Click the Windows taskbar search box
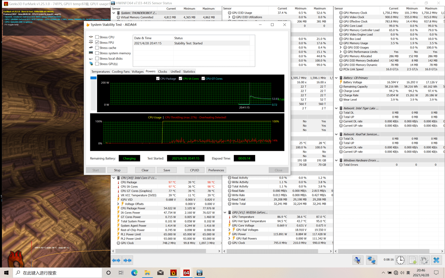445x278 pixels. click(58, 273)
